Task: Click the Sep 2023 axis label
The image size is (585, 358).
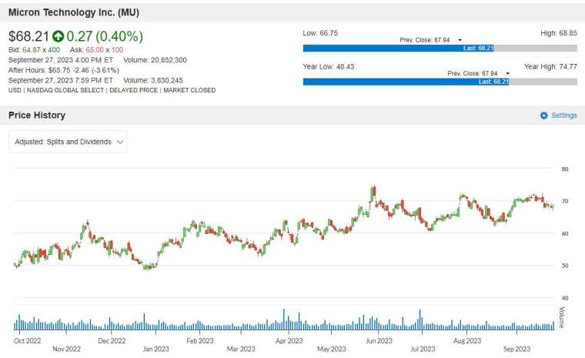Action: point(516,349)
